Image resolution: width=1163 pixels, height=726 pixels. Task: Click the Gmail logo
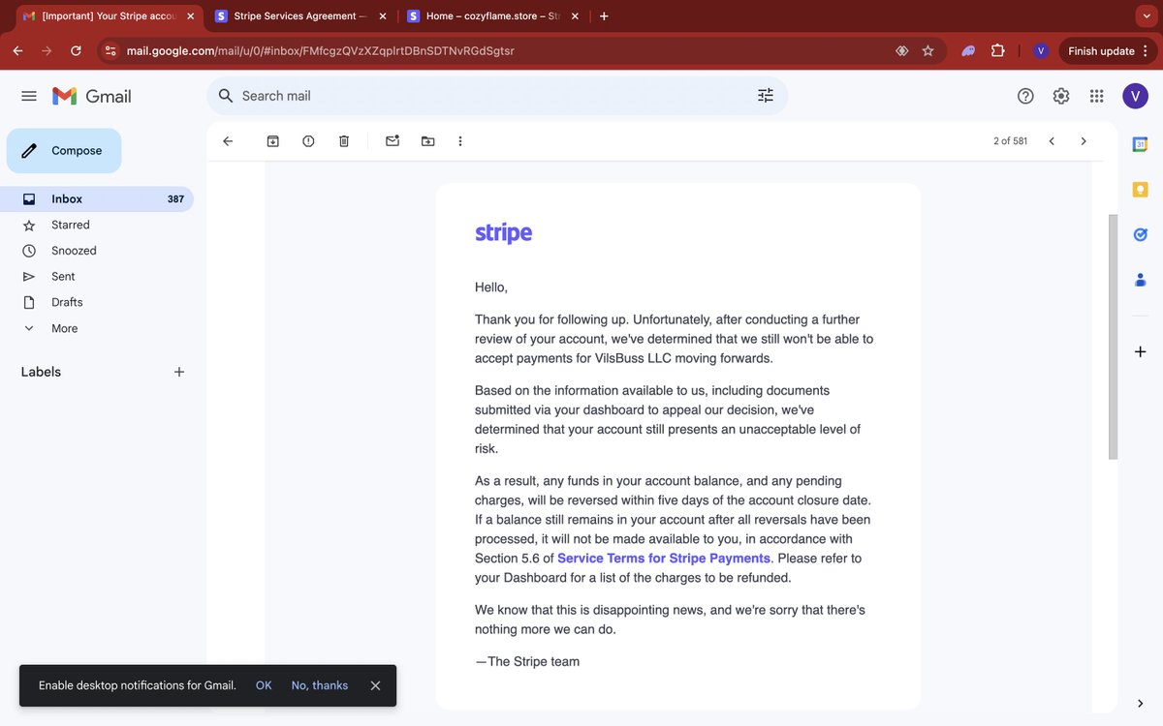click(x=92, y=96)
